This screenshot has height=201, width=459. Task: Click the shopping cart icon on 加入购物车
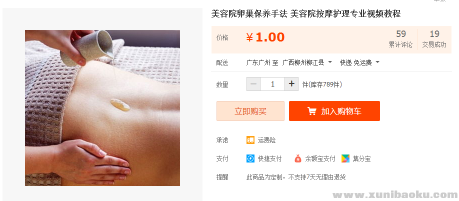tap(312, 111)
